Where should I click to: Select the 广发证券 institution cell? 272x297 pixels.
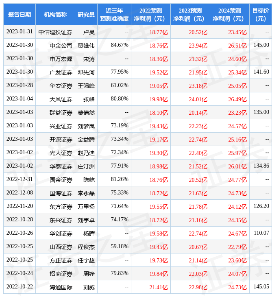[55, 72]
